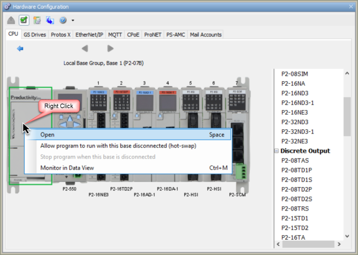Screen dimensions: 358x255
Task: Switch to the GS Drives tab
Action: (35, 35)
